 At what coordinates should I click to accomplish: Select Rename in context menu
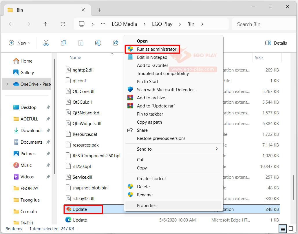pos(173,195)
